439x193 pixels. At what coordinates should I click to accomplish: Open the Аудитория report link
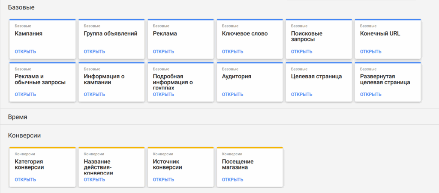[x=232, y=95]
